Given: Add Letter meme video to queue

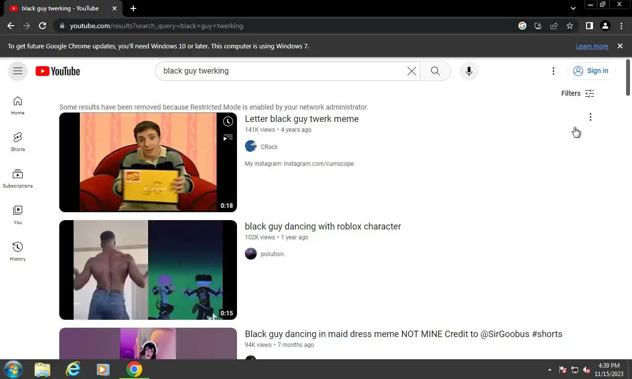Looking at the screenshot, I should pyautogui.click(x=228, y=137).
